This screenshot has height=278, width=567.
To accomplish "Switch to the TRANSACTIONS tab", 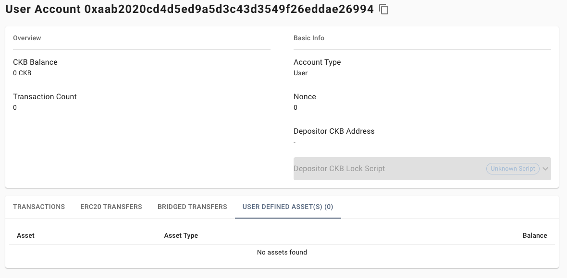I will pyautogui.click(x=39, y=207).
